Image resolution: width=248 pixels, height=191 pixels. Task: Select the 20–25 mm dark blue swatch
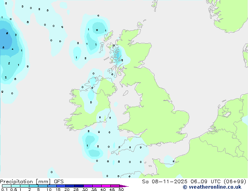pos(70,186)
